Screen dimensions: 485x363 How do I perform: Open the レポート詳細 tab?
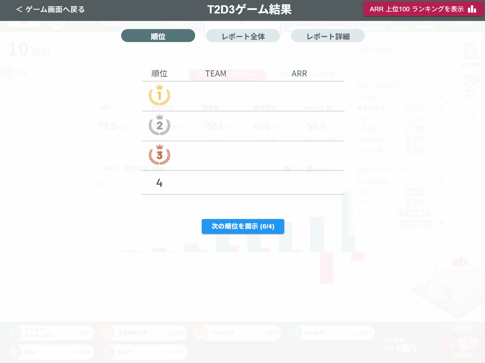(328, 36)
